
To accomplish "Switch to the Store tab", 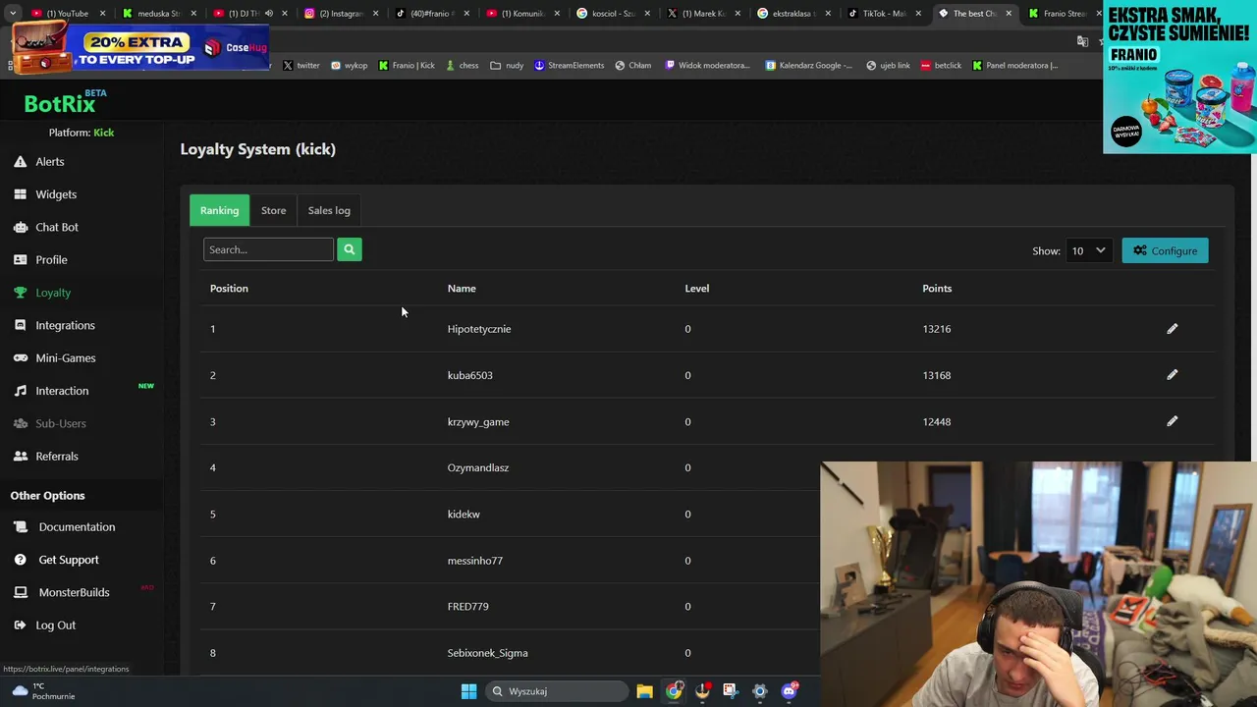I will (x=273, y=210).
